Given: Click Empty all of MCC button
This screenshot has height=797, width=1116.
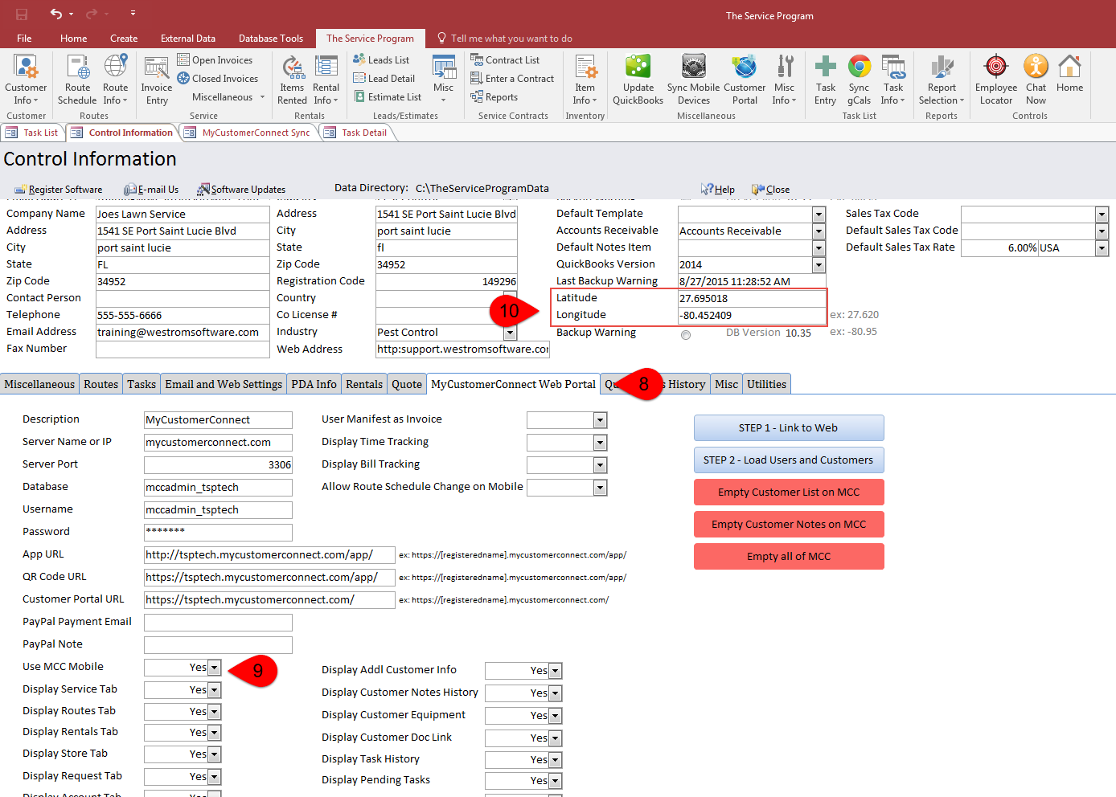Looking at the screenshot, I should 789,557.
